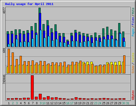
Task: Click the day 13 label on the x-axis
Action: coord(56,103)
